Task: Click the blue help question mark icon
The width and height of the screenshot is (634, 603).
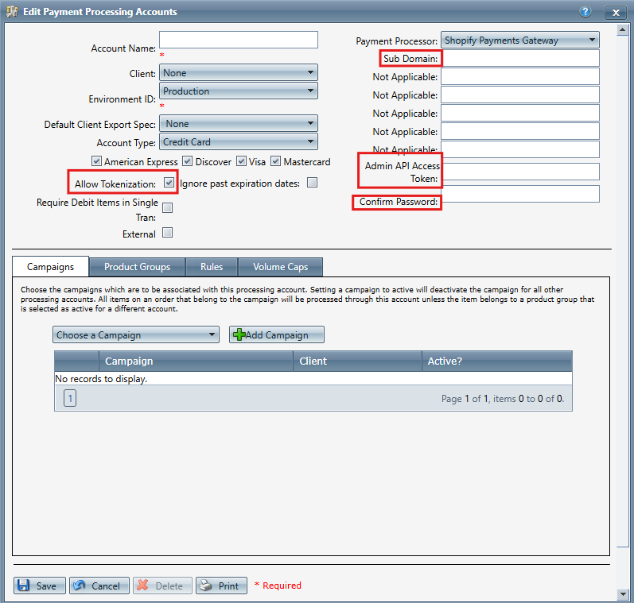Action: pyautogui.click(x=586, y=12)
